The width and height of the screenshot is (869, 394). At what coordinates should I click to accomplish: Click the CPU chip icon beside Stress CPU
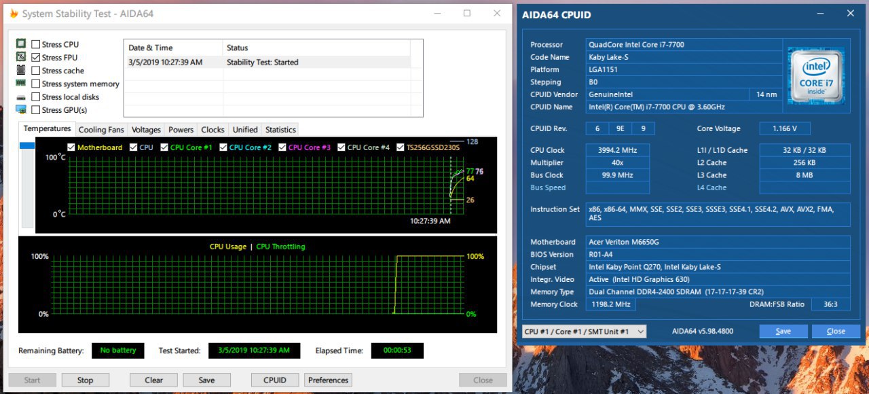coord(20,44)
